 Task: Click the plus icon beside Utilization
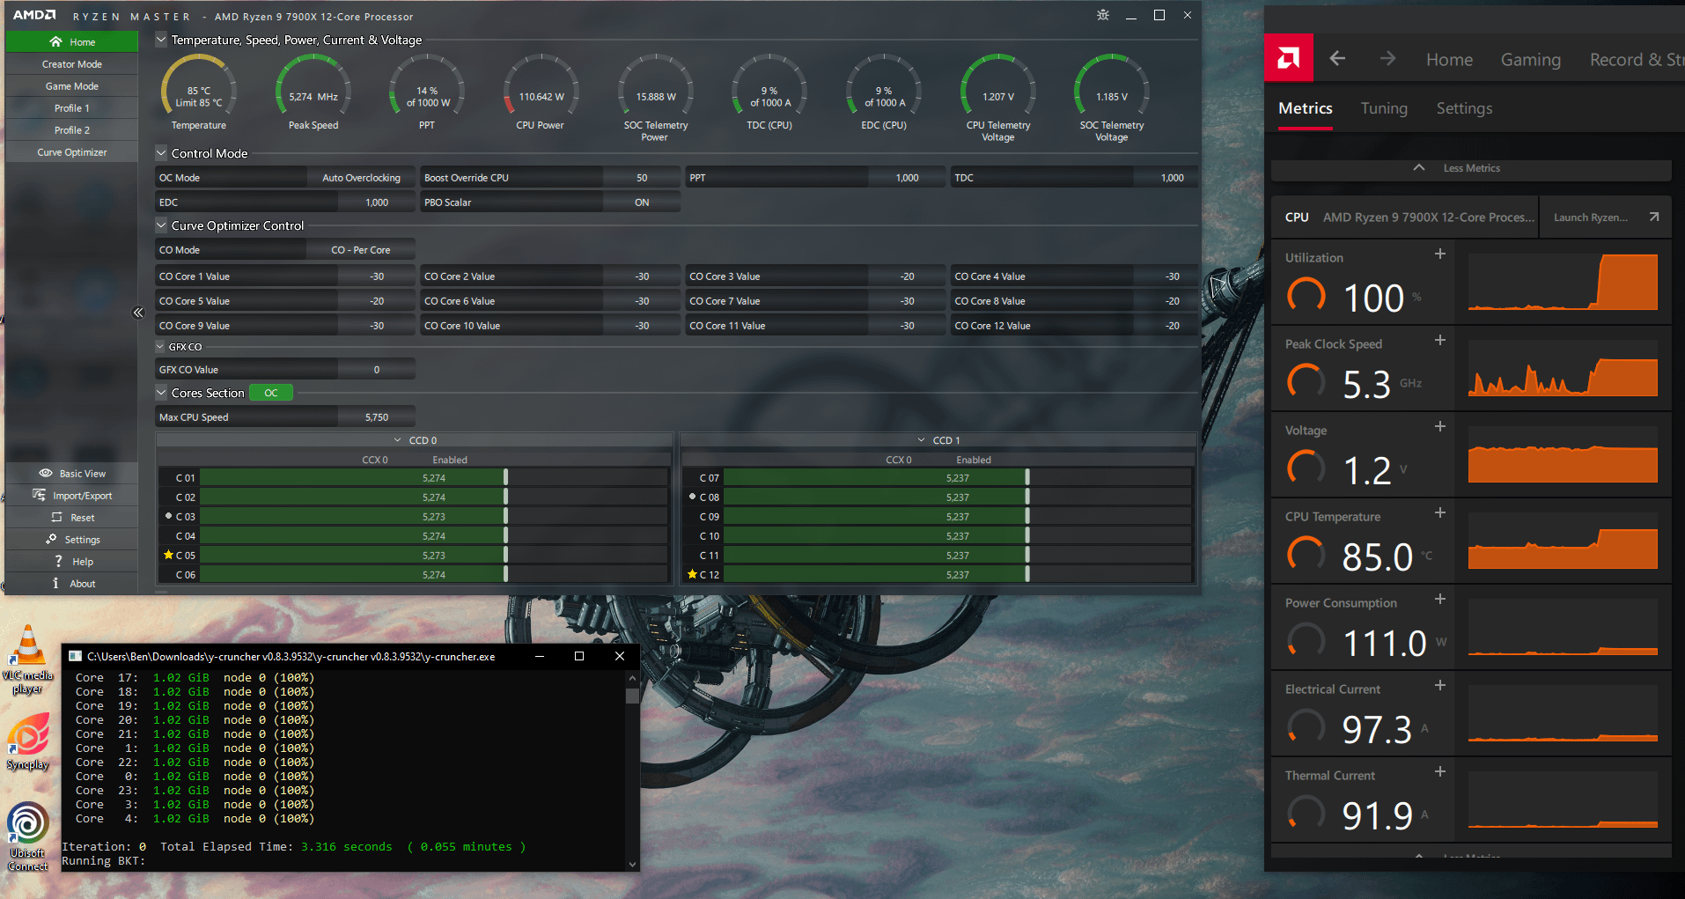pos(1440,254)
